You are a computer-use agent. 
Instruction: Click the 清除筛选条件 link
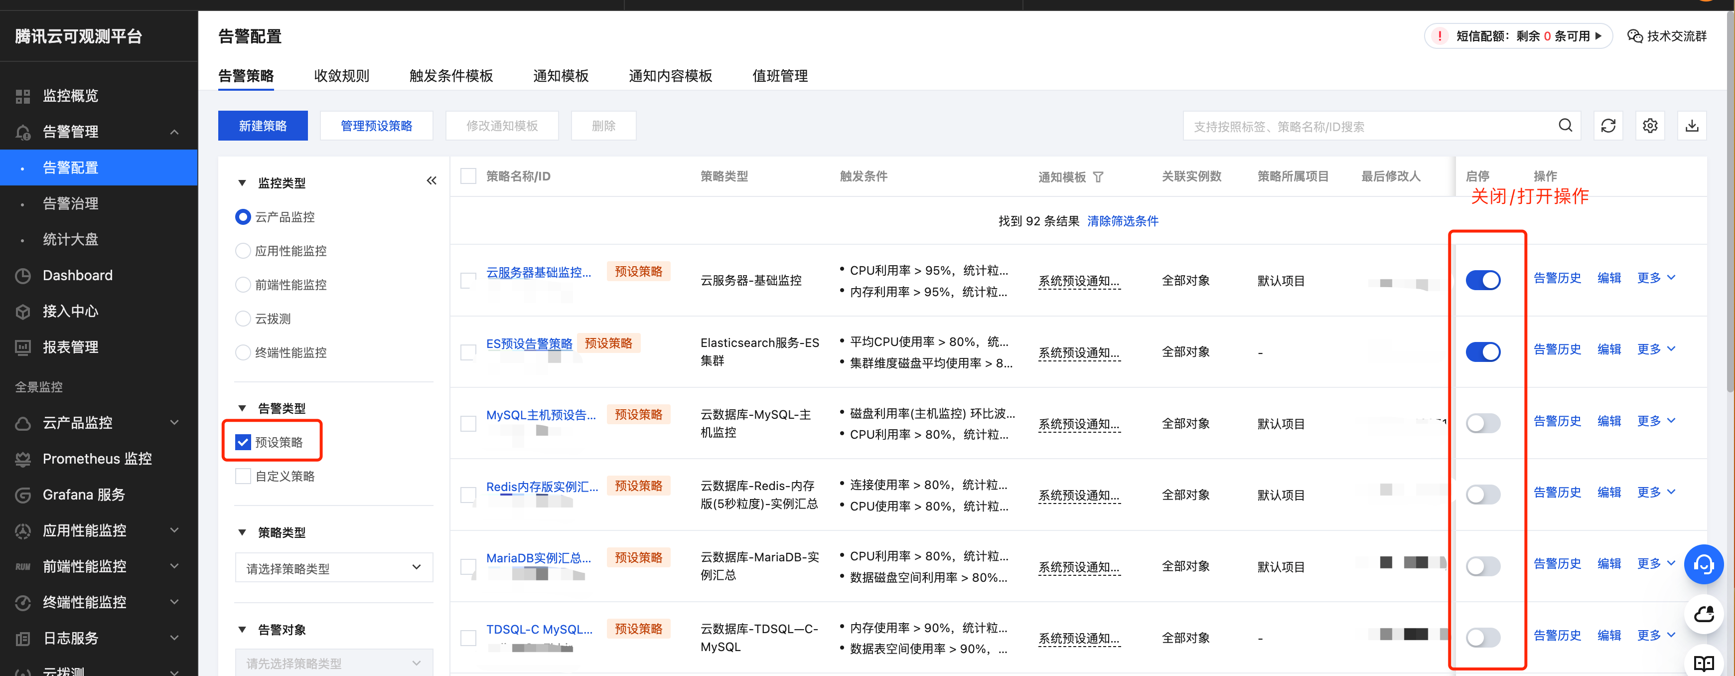tap(1122, 221)
